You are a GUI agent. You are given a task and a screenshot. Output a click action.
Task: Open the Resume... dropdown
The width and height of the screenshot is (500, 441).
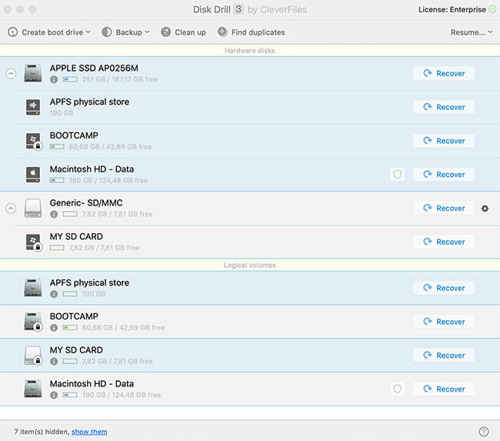click(472, 32)
